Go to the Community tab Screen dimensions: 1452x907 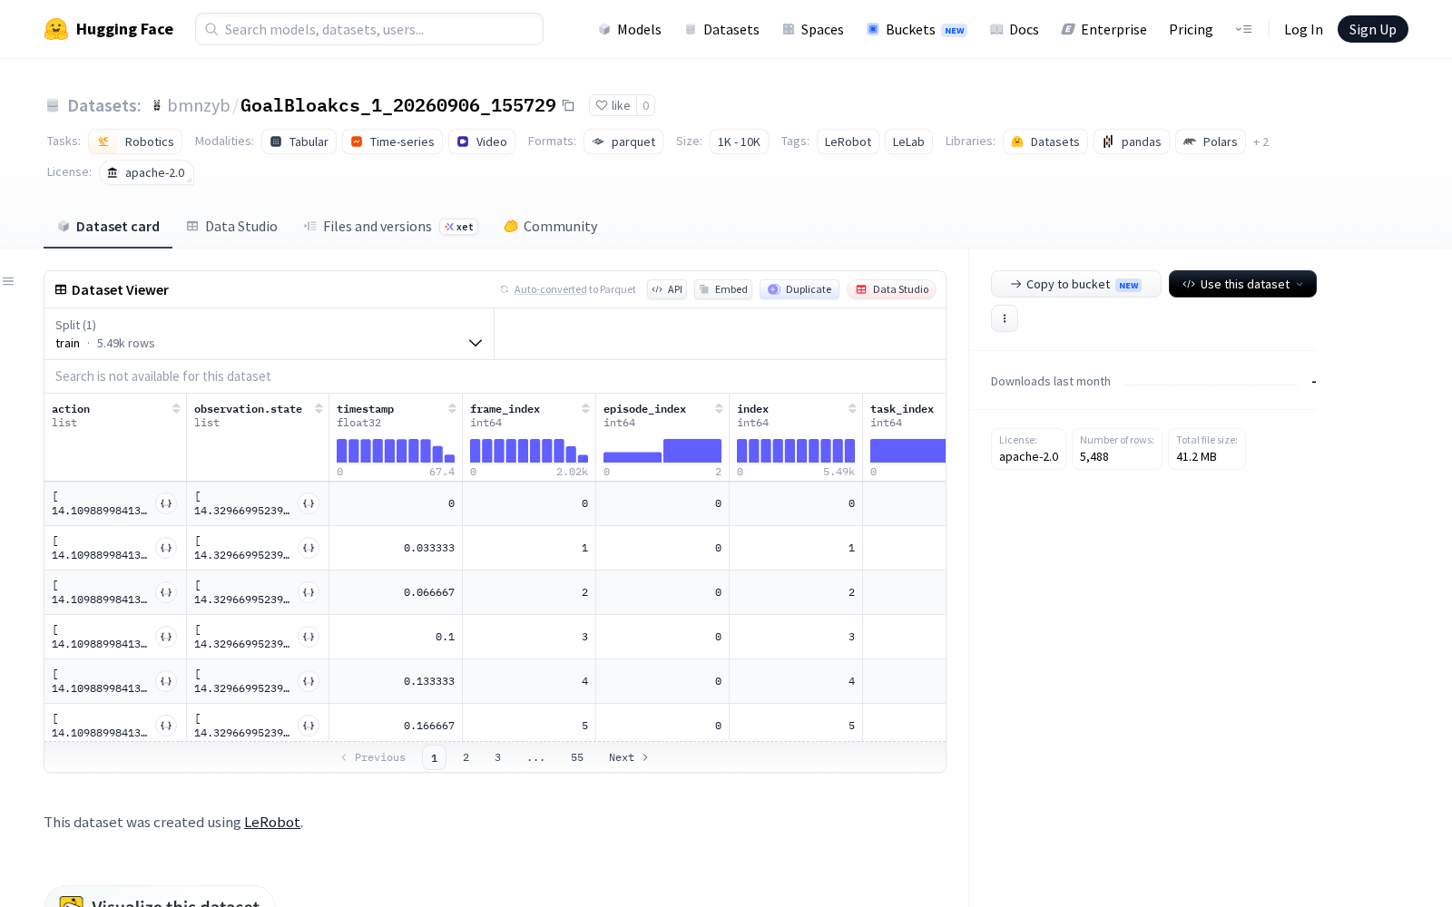click(551, 227)
